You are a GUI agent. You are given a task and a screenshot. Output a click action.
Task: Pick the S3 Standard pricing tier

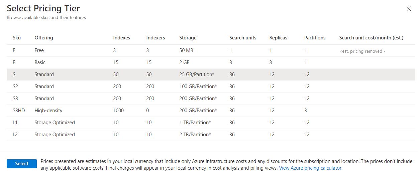coord(44,99)
